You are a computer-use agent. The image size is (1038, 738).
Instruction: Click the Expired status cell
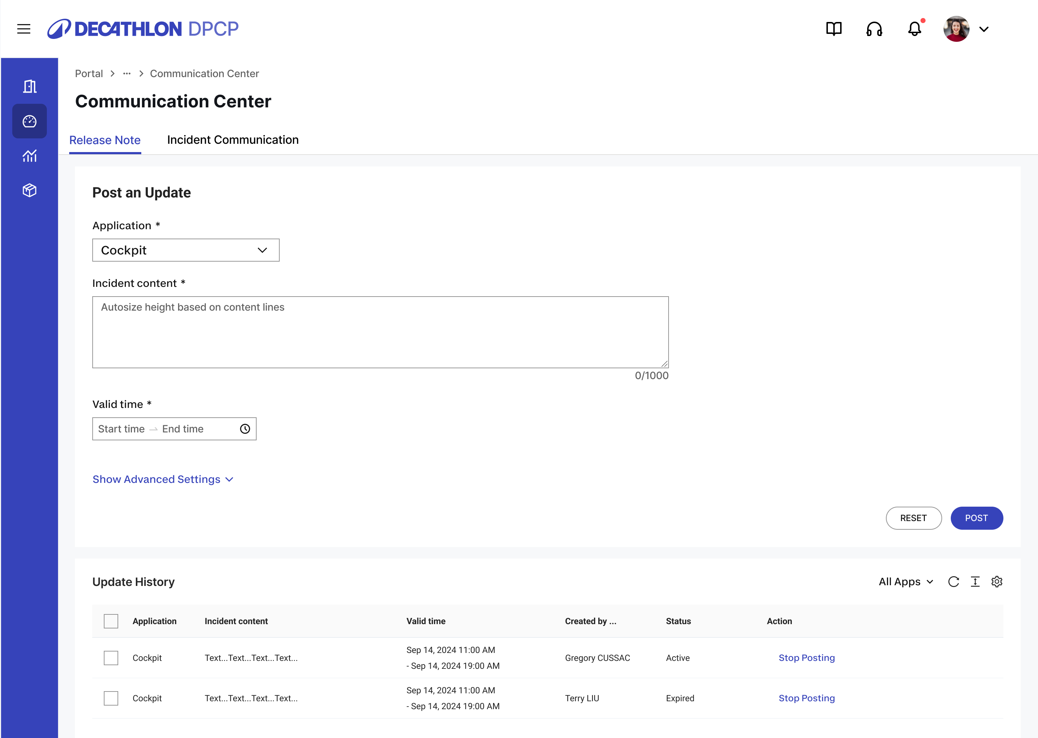point(680,698)
